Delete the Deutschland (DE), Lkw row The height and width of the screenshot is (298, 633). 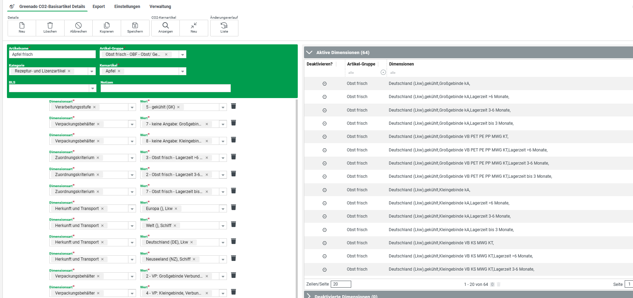(234, 241)
